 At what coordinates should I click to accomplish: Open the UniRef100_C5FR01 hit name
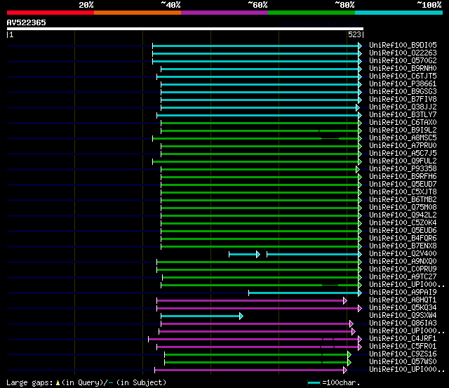coord(403,347)
